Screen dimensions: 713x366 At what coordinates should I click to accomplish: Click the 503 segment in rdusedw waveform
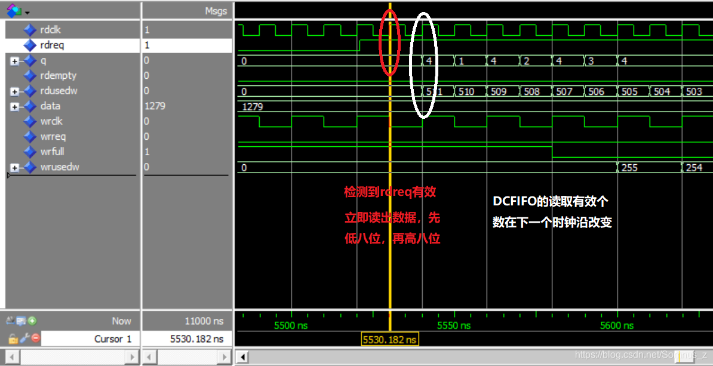[697, 91]
